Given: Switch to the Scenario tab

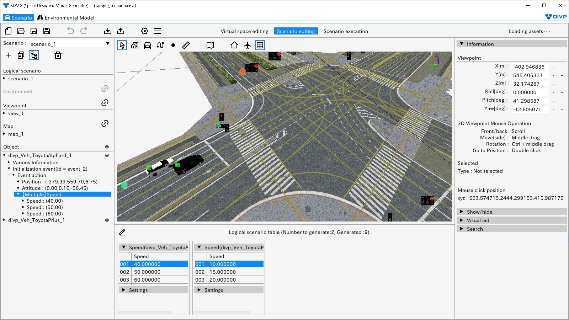Looking at the screenshot, I should tap(18, 18).
